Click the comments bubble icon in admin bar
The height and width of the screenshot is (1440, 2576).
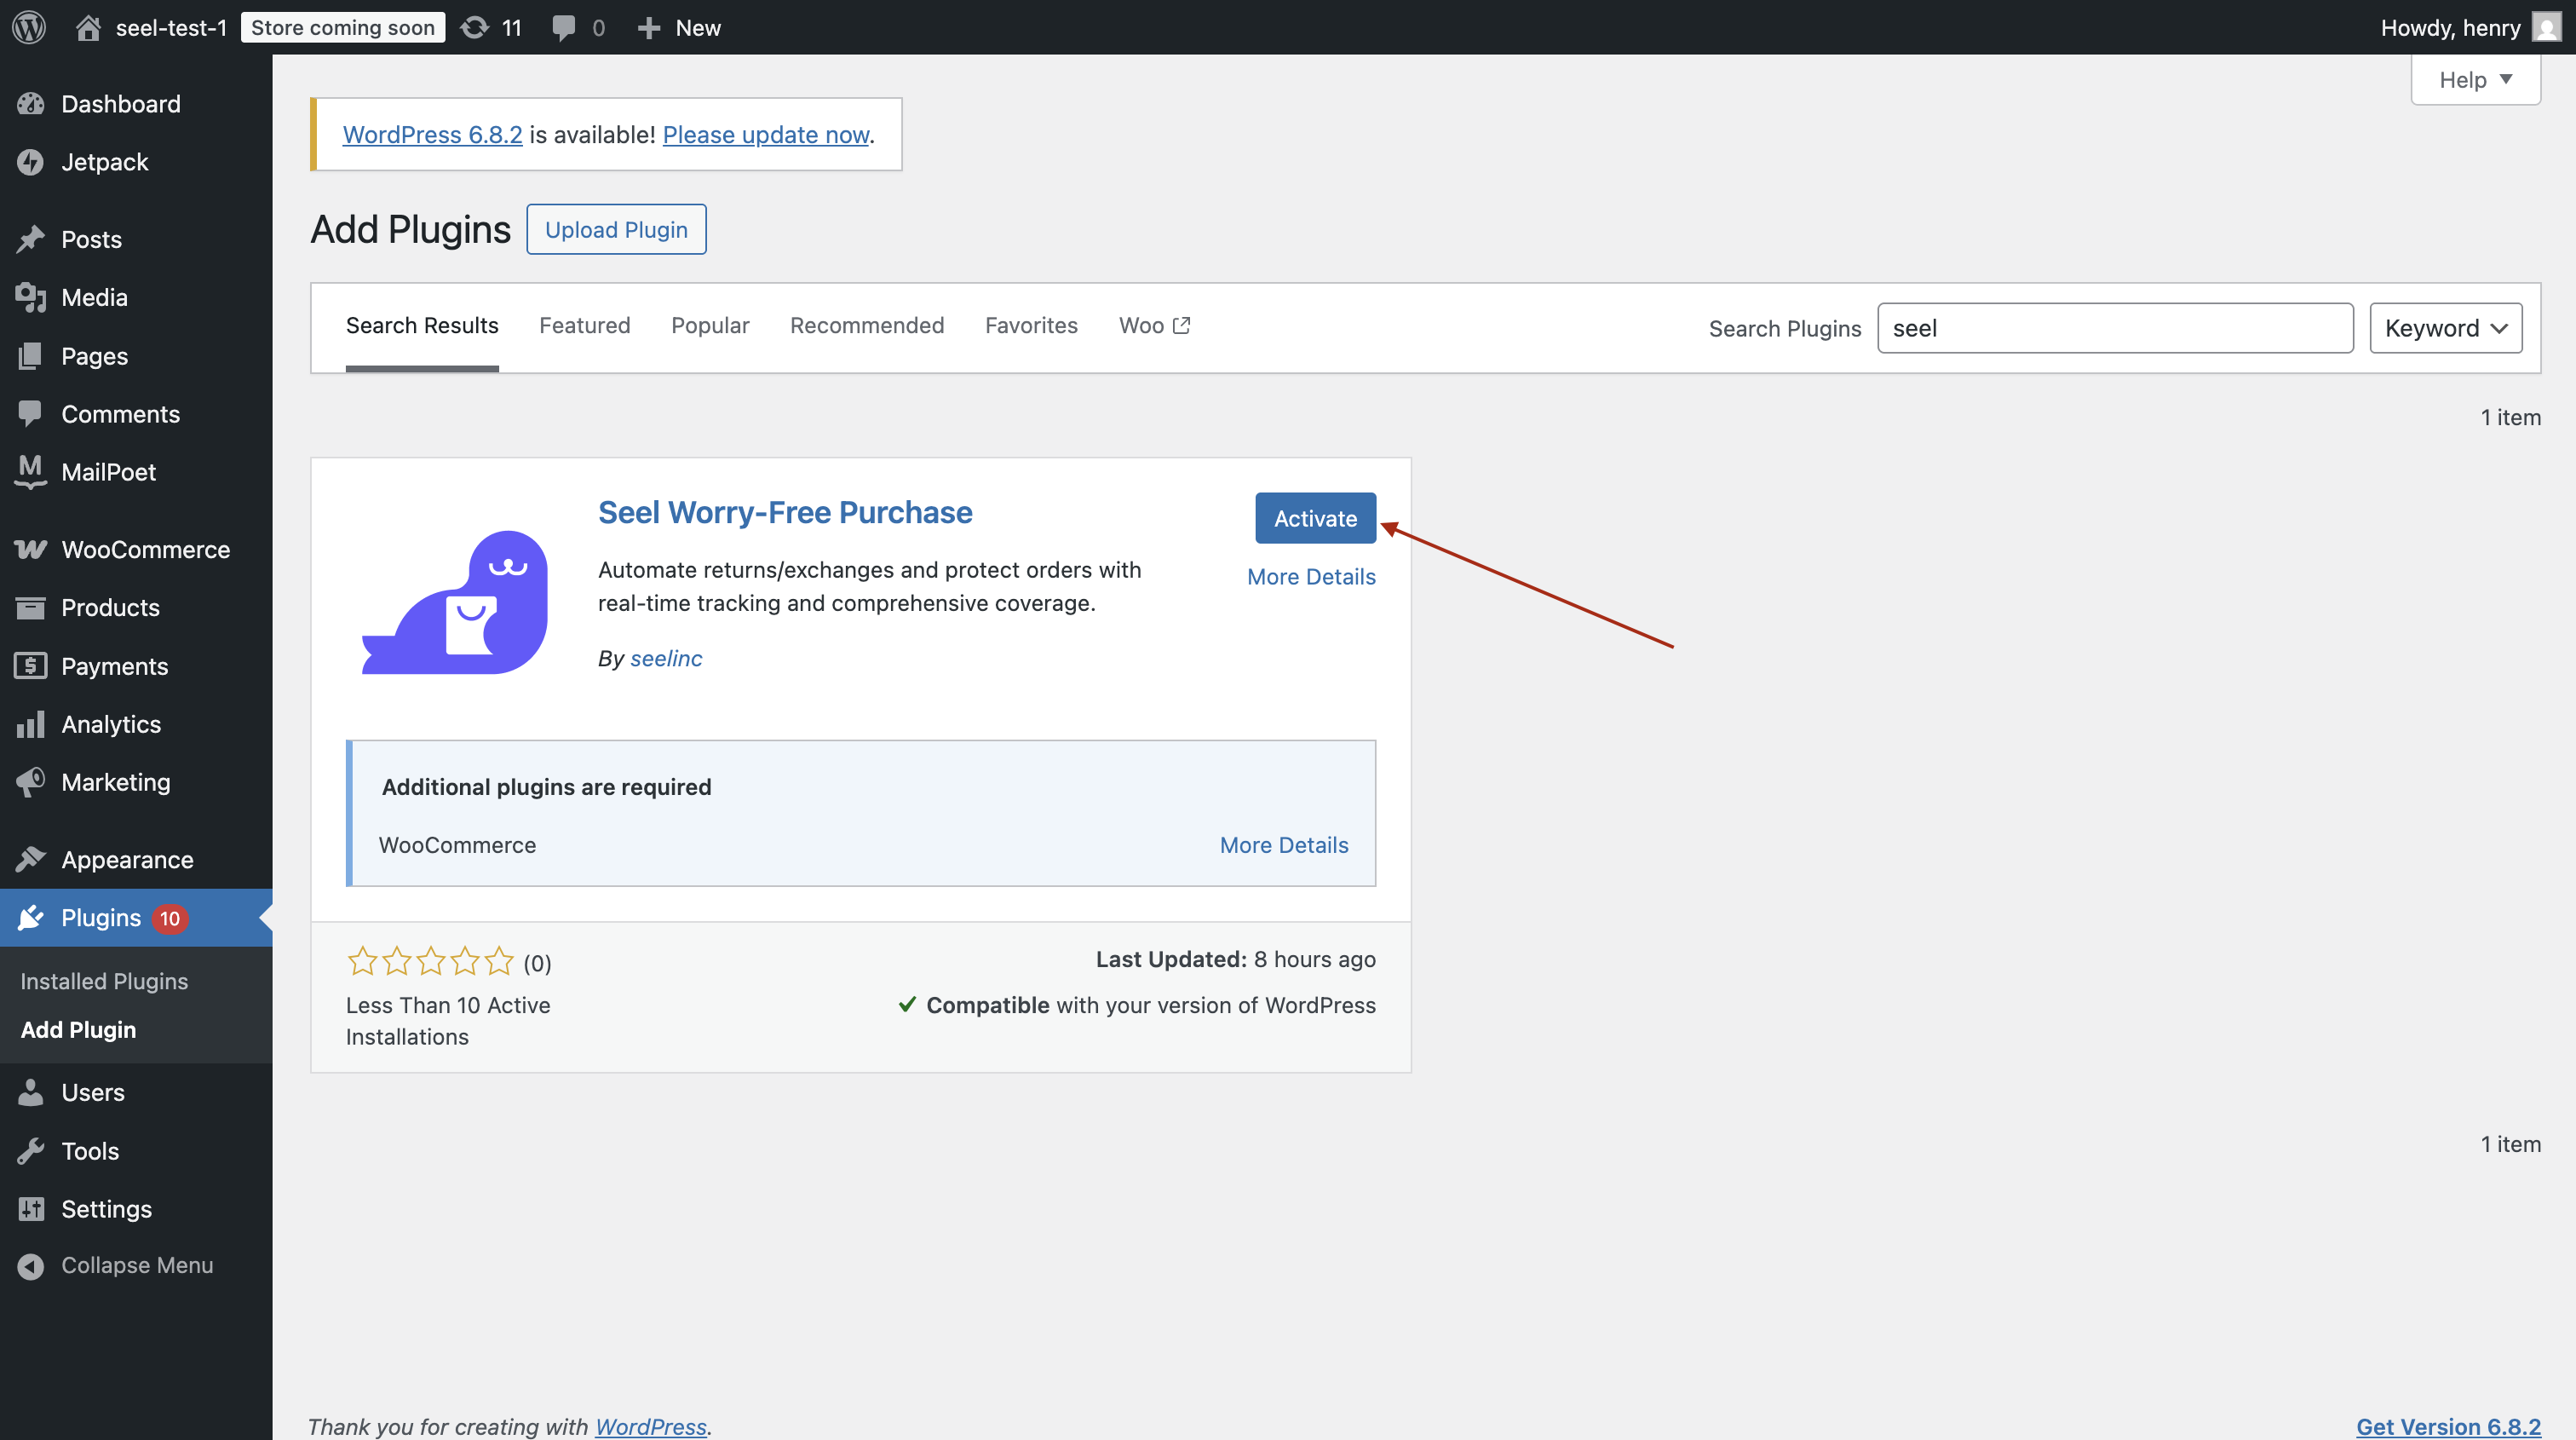tap(564, 27)
